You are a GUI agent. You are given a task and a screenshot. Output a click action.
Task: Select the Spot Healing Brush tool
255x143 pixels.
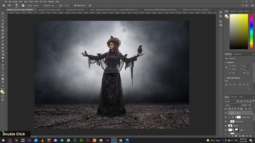pyautogui.click(x=3, y=37)
